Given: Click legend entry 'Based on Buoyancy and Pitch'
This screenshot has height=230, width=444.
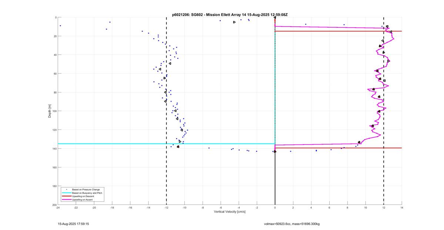Looking at the screenshot, I should [x=87, y=193].
